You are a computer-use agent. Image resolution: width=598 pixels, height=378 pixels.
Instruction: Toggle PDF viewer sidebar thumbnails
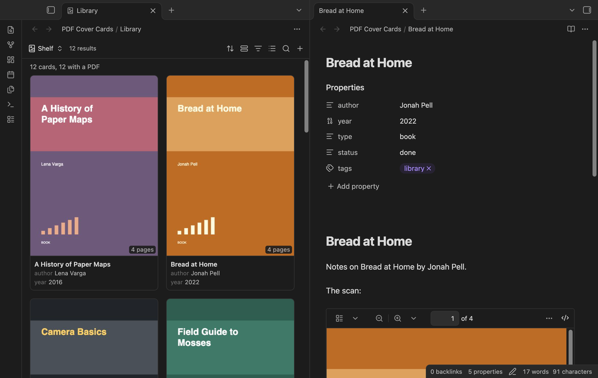click(339, 318)
